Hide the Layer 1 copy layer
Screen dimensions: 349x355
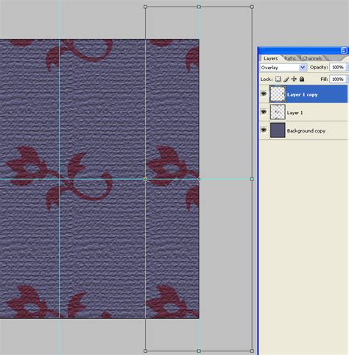coord(264,94)
